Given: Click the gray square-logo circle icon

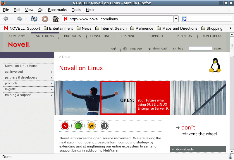Looking at the screenshot, I should point(104,126).
